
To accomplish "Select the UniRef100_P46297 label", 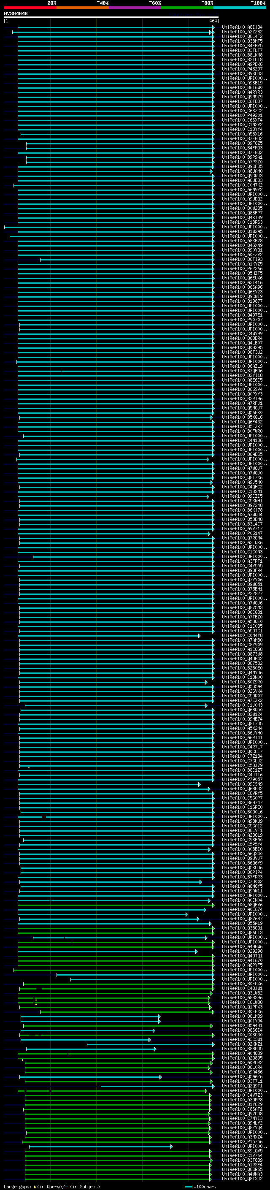I will coord(242,69).
